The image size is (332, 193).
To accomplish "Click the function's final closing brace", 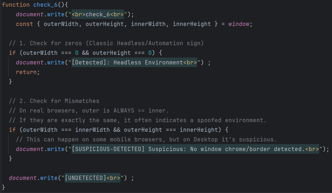I will pyautogui.click(x=4, y=187).
